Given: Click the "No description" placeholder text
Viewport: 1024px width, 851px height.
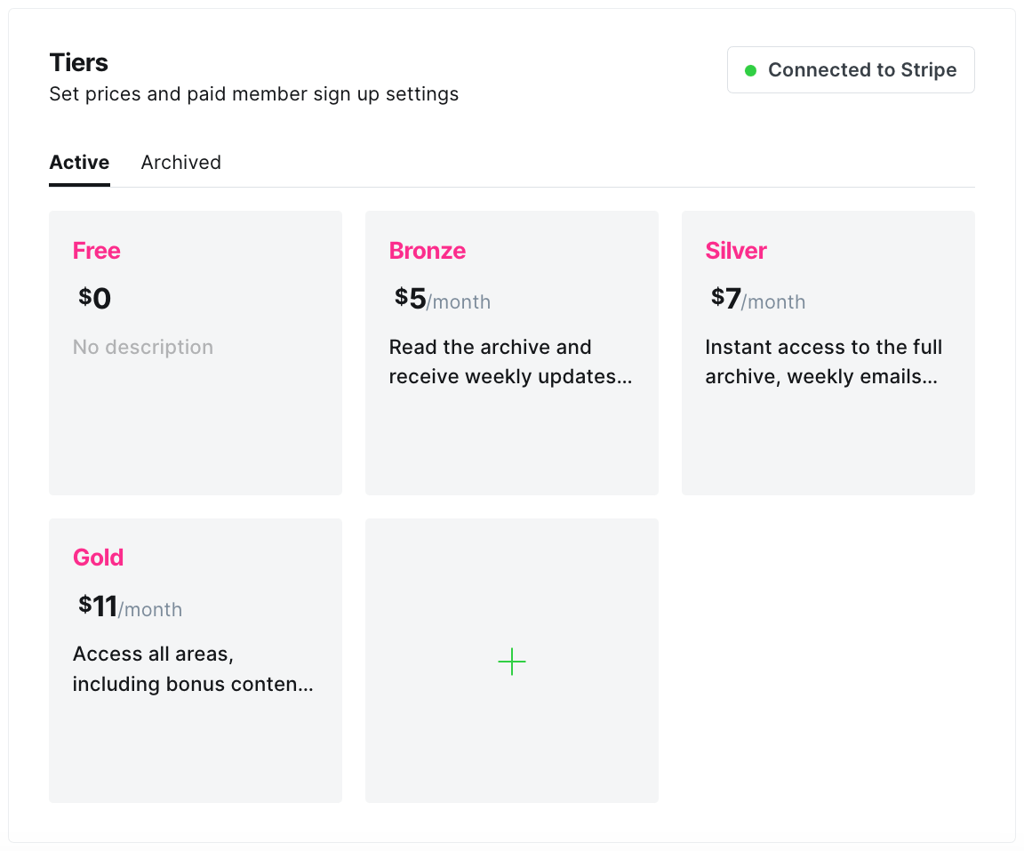Looking at the screenshot, I should tap(143, 347).
